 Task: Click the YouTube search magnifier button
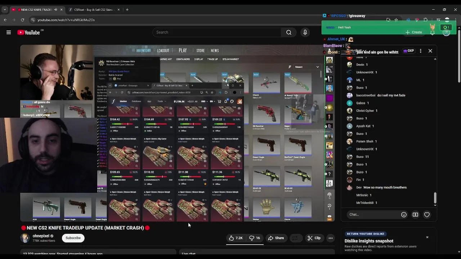(289, 32)
